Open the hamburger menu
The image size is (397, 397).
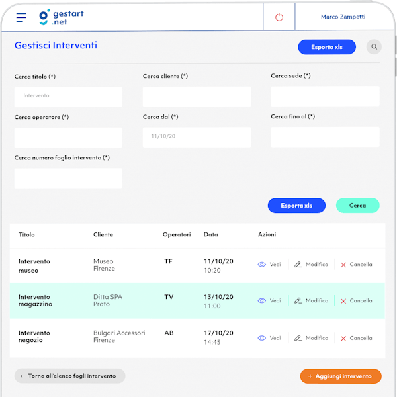pyautogui.click(x=21, y=17)
